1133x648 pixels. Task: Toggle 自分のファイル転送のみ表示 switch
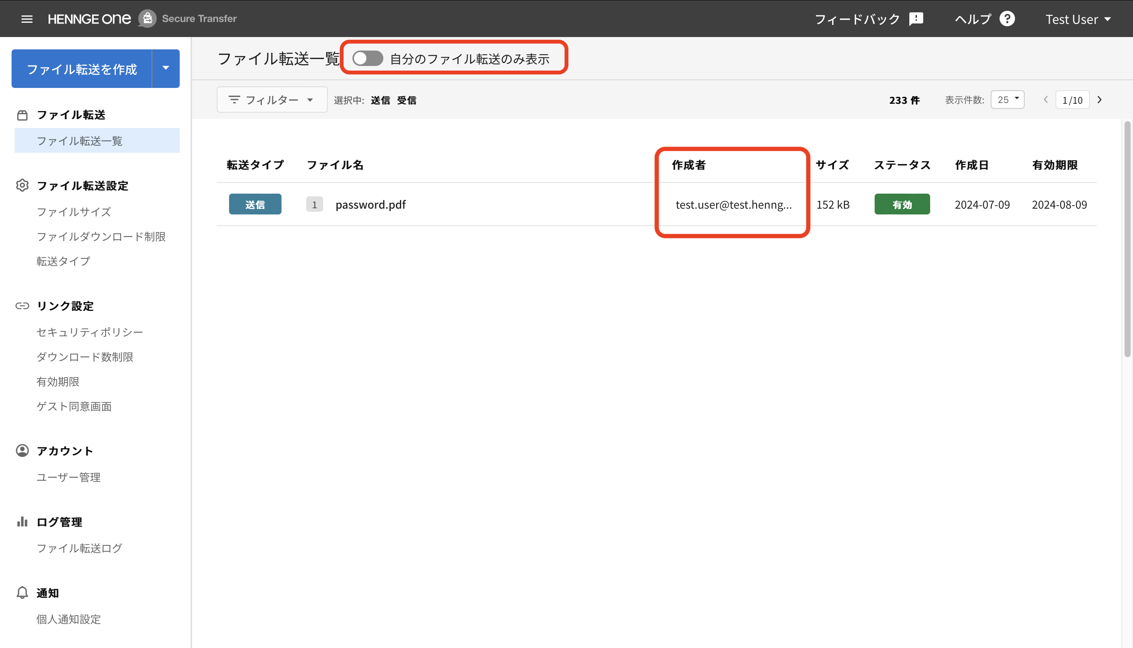coord(368,58)
